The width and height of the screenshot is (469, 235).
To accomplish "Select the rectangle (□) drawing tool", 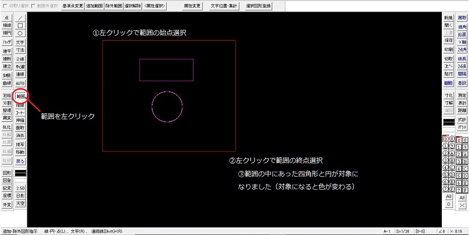I will (x=20, y=25).
